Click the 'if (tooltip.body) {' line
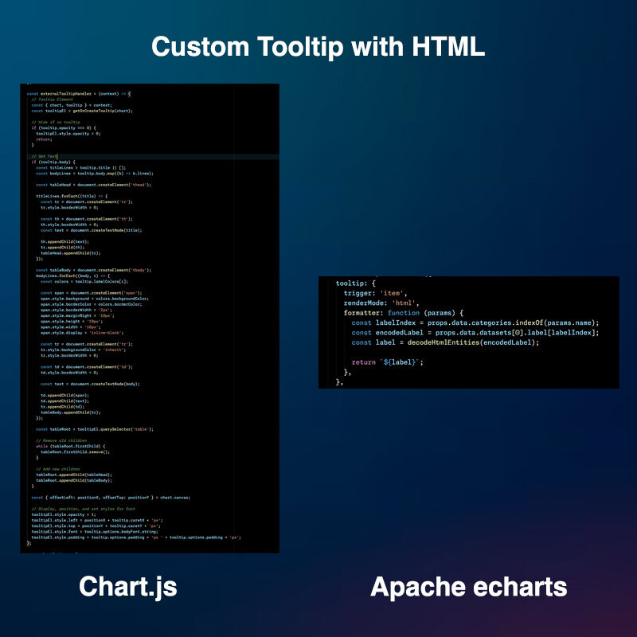Screen dimensions: 637x637 point(53,162)
